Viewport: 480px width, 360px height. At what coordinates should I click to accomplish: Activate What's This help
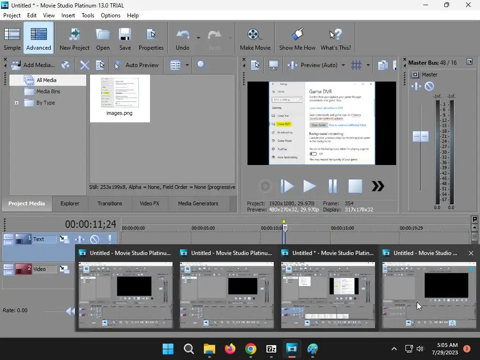pyautogui.click(x=336, y=39)
